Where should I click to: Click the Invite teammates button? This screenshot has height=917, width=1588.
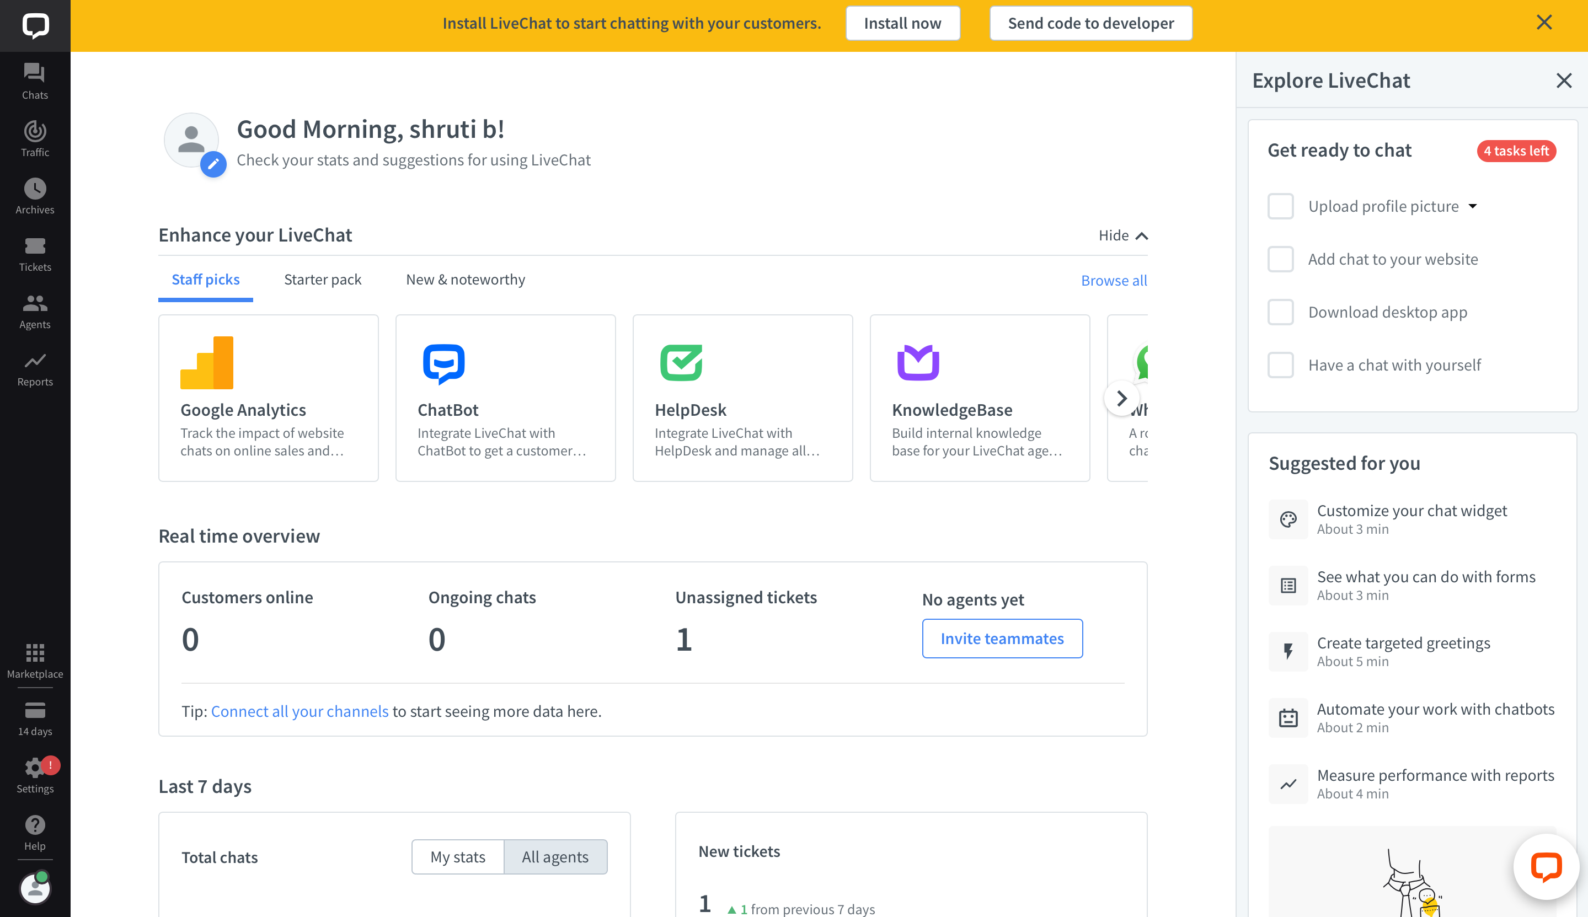click(x=1002, y=639)
